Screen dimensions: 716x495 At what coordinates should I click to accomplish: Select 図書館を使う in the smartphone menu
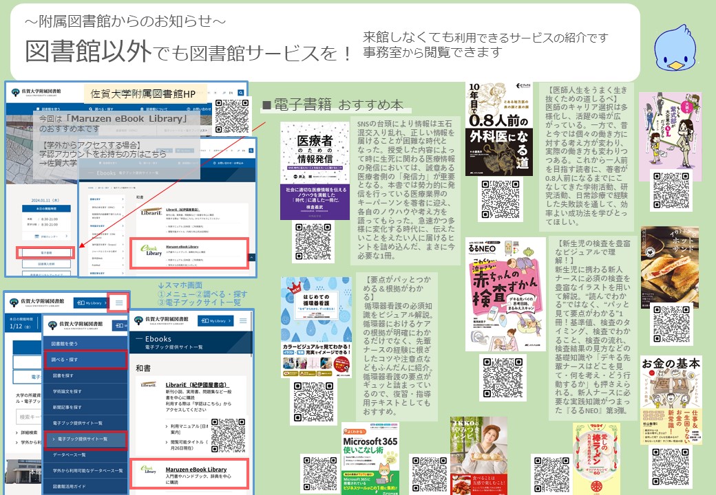coord(85,344)
